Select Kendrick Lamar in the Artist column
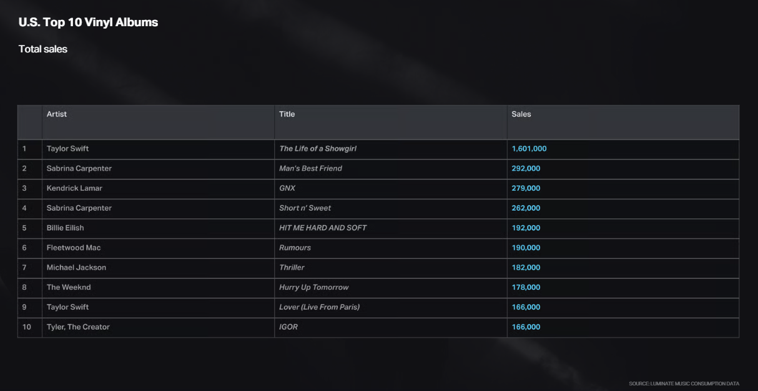 (74, 188)
